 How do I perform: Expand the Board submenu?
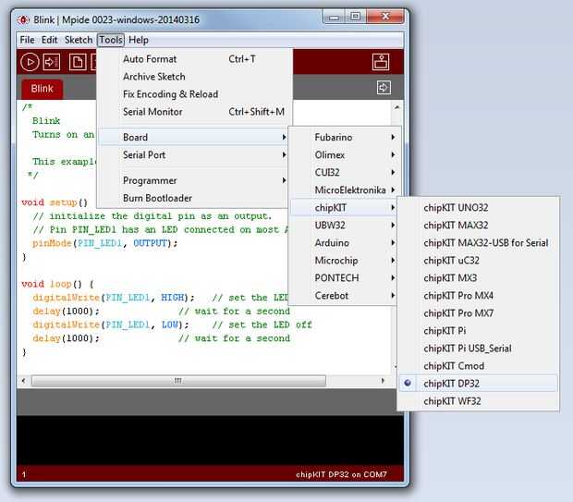pos(194,137)
